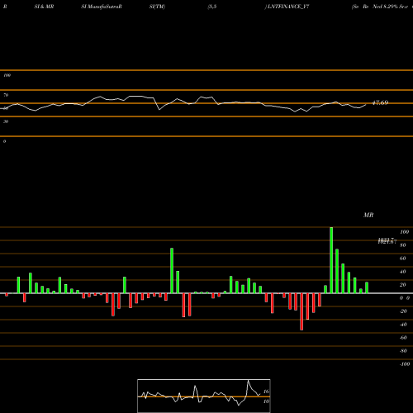Click the 'MR' panel title
Screen dimensions: 413x413
(x=368, y=215)
